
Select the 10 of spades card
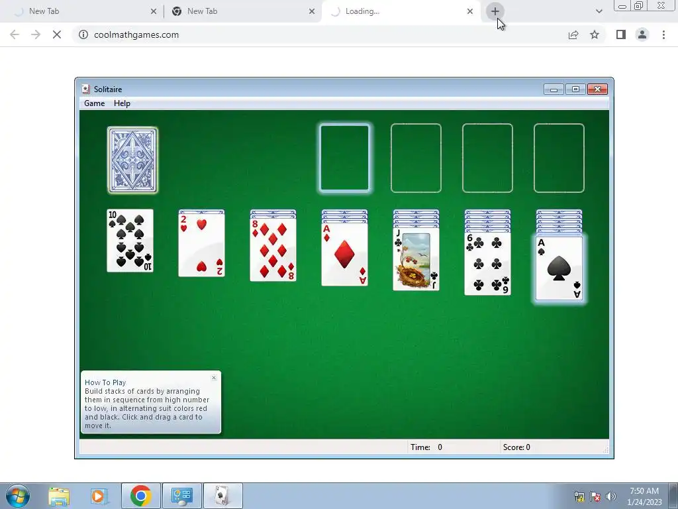click(130, 241)
